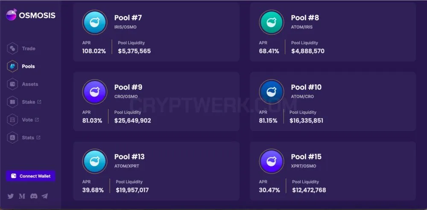Click the Vote hexagon icon

[x=12, y=120]
